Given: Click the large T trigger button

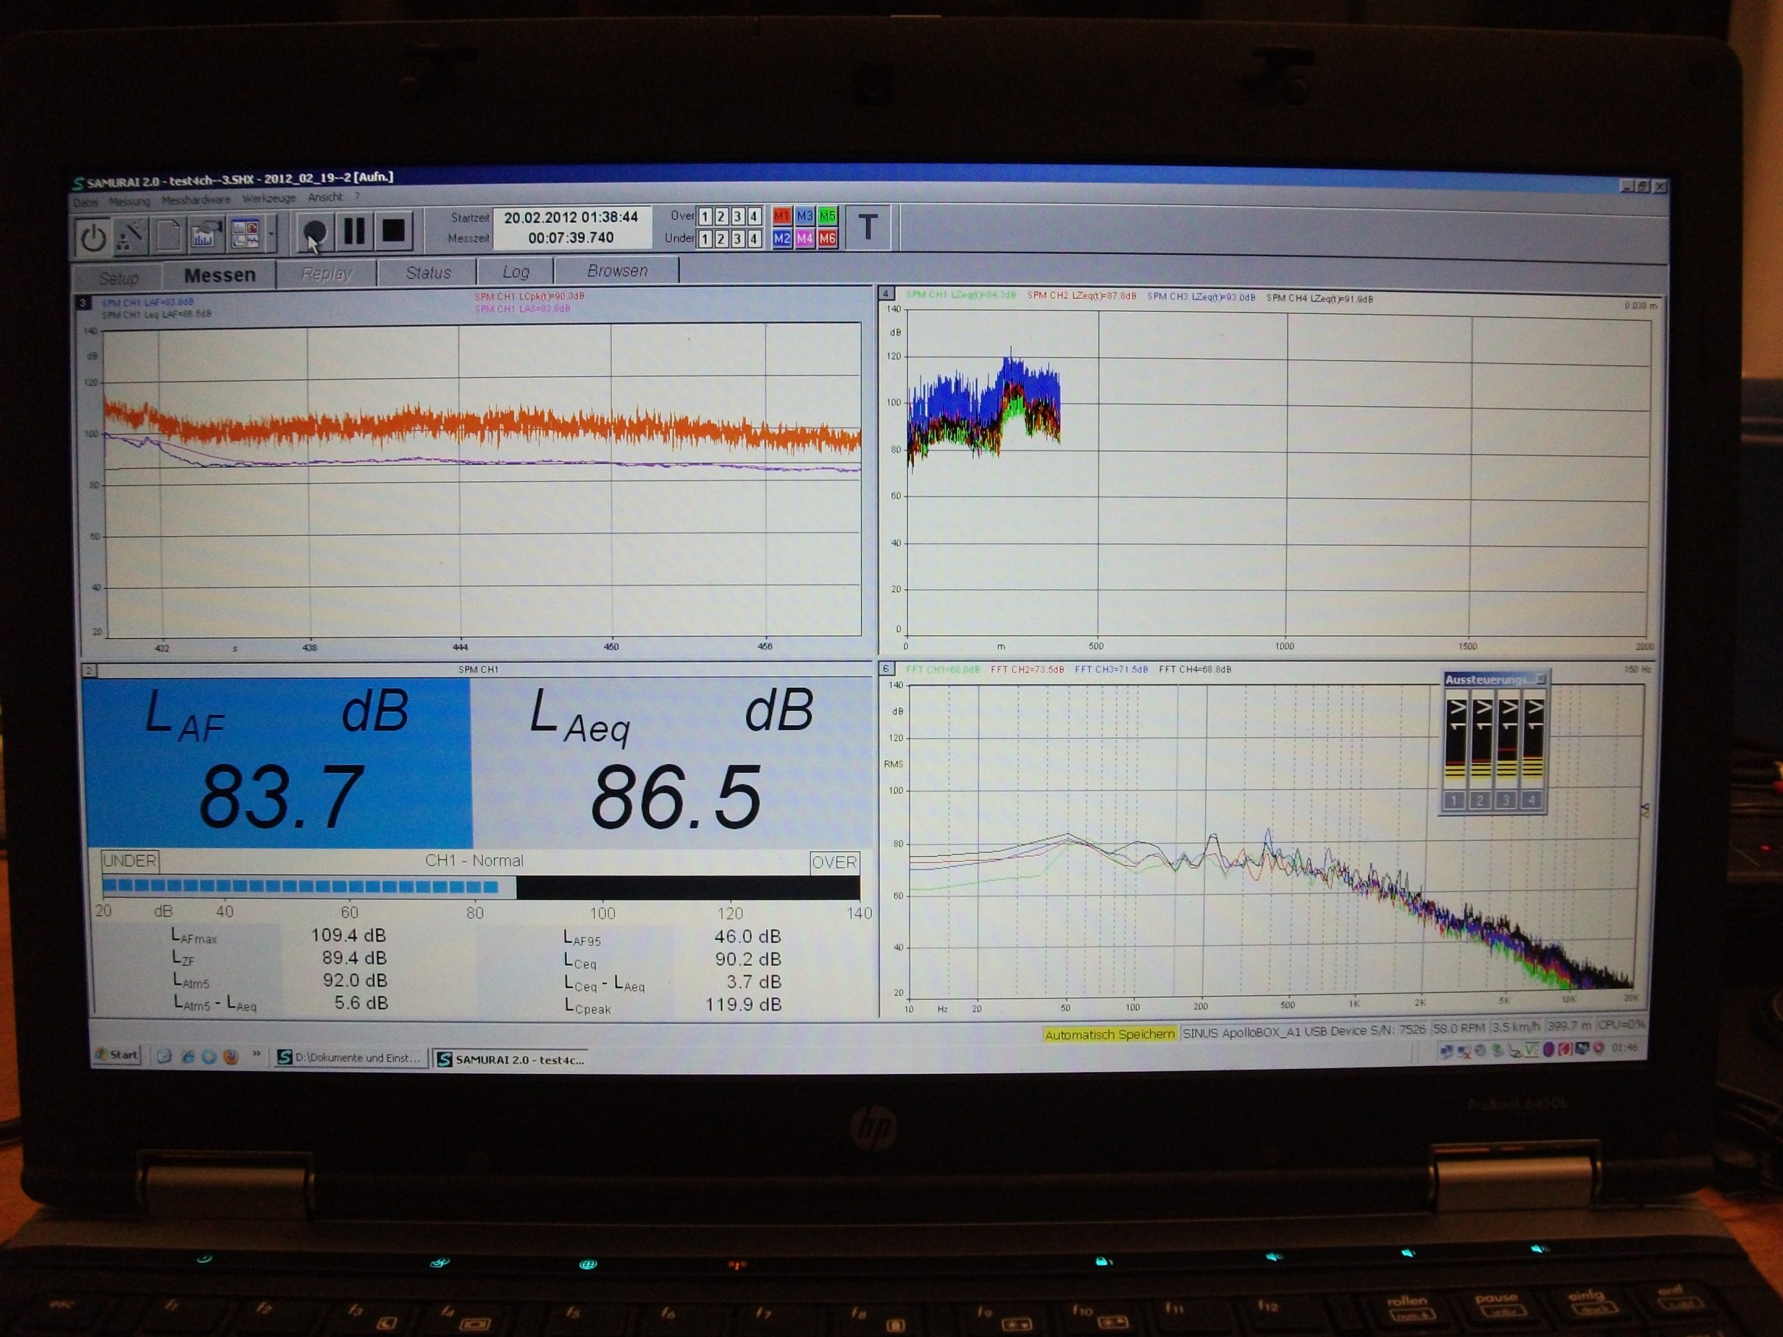Looking at the screenshot, I should [867, 227].
